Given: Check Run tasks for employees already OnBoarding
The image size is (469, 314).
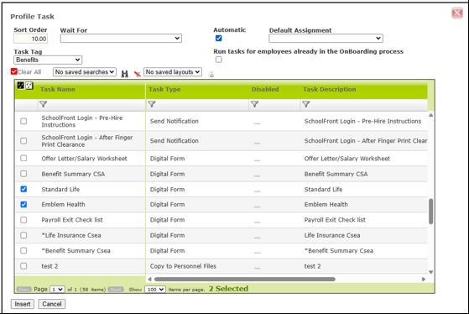Looking at the screenshot, I should pyautogui.click(x=219, y=60).
